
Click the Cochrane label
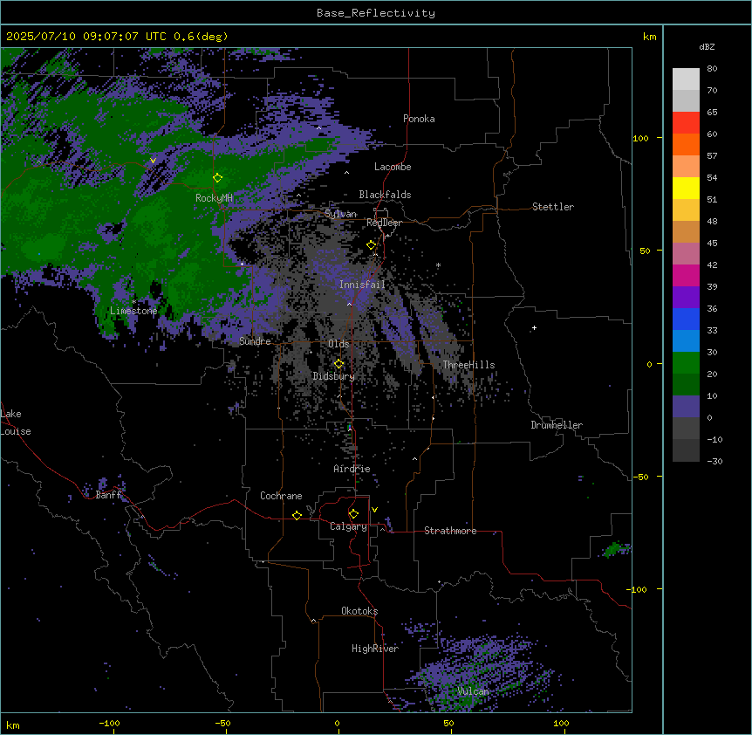click(x=281, y=496)
